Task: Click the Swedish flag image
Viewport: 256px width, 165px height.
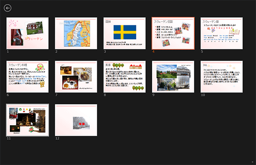Action: tap(125, 32)
